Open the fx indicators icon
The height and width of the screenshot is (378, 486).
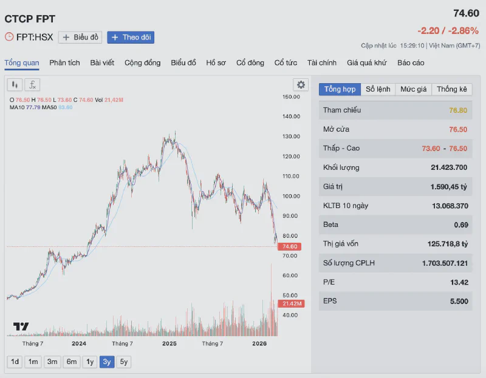[32, 84]
